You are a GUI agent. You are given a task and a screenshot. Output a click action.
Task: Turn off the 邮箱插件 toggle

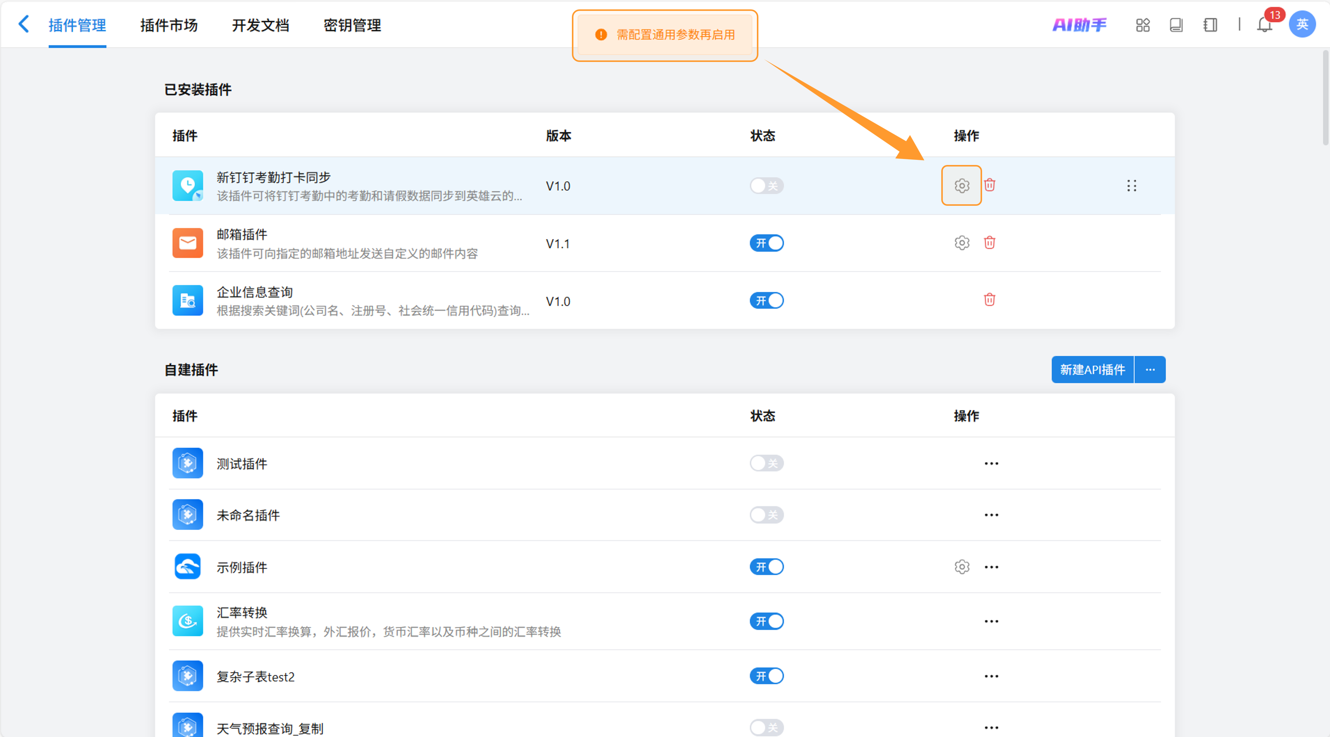(x=767, y=243)
